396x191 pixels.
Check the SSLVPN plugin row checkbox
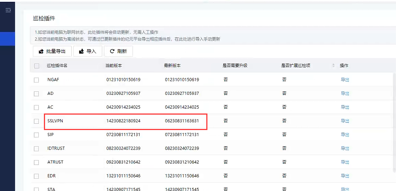tap(37, 121)
